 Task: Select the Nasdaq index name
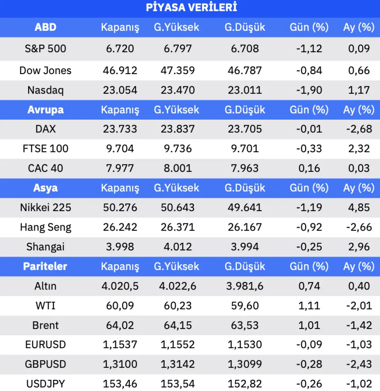(x=46, y=90)
